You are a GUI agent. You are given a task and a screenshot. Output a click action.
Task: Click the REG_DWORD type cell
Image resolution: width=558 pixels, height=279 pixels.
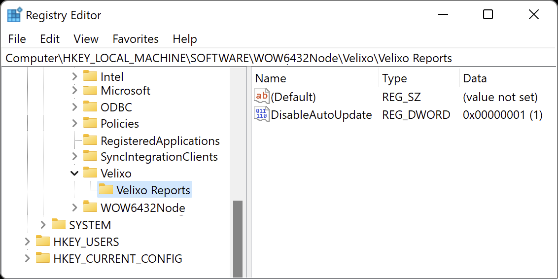[417, 114]
